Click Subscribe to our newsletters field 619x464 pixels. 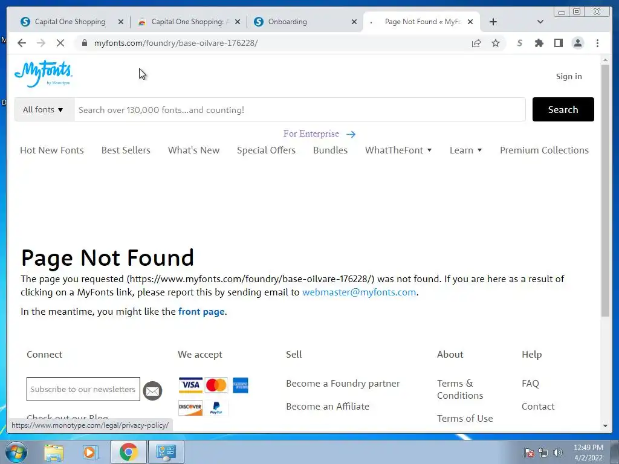point(83,389)
